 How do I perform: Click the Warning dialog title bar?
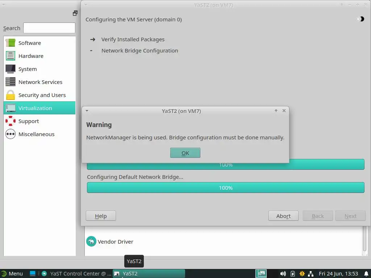point(181,111)
